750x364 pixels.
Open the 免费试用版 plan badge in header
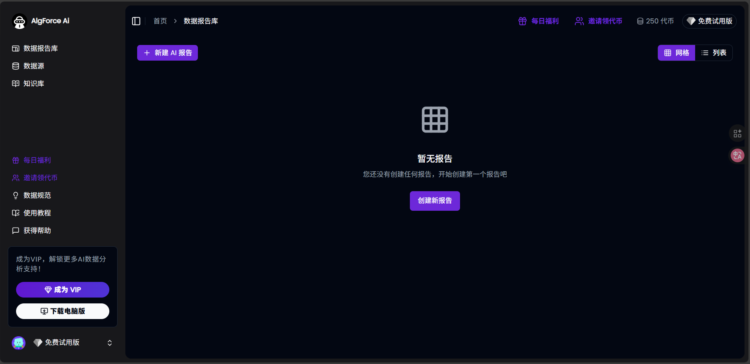point(709,21)
